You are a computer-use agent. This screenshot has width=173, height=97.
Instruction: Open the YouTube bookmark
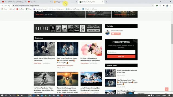pyautogui.click(x=20, y=9)
